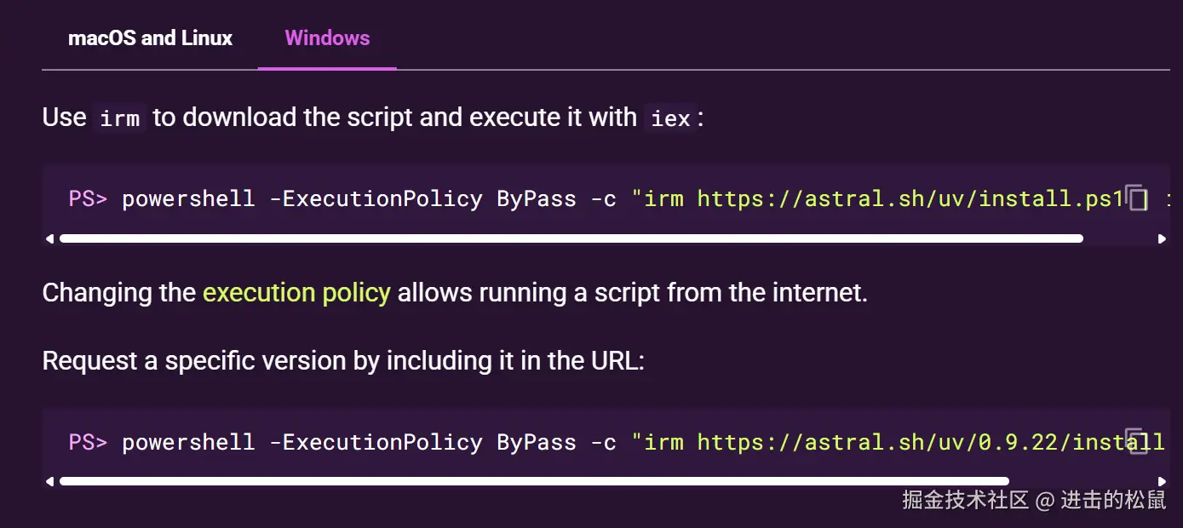Copy the install.ps1 command to clipboard

(x=1137, y=198)
